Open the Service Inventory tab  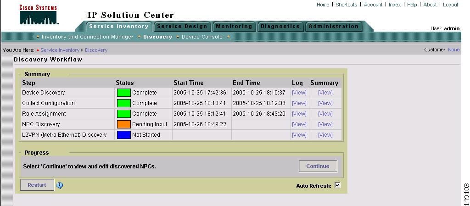coord(119,26)
